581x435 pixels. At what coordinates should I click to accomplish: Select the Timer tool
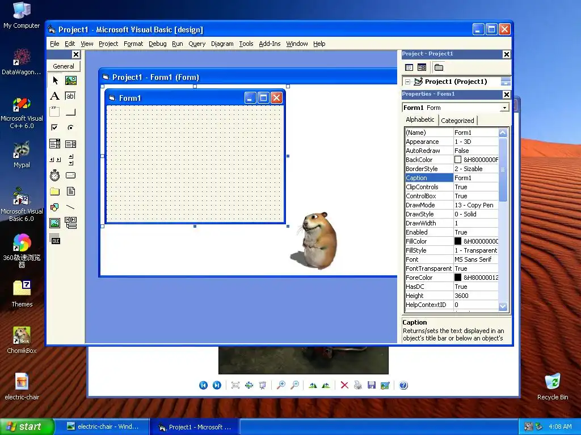(55, 176)
